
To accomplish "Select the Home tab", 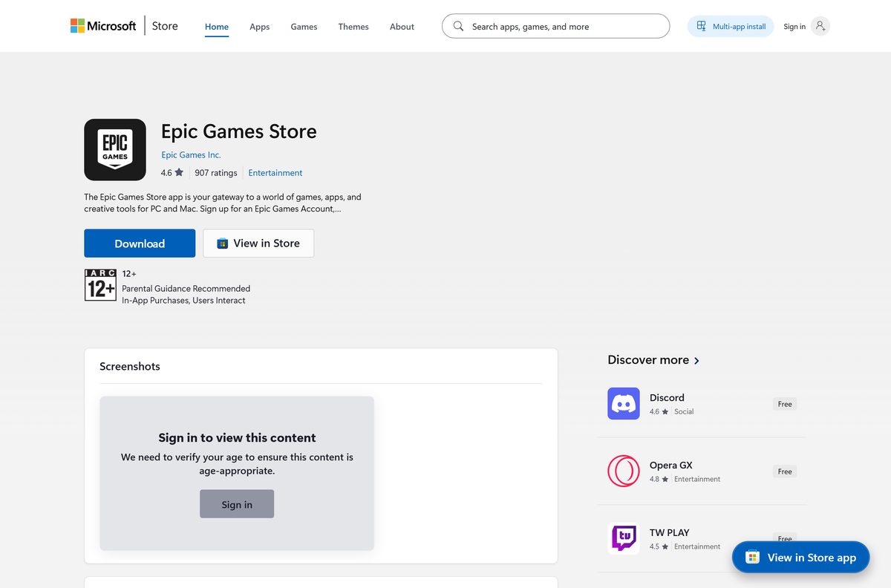I will tap(217, 27).
